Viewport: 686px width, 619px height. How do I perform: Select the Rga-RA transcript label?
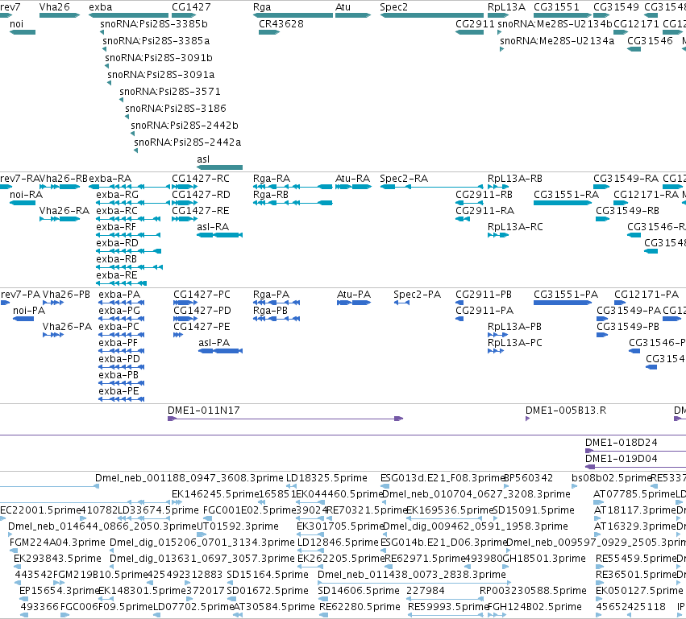click(272, 179)
